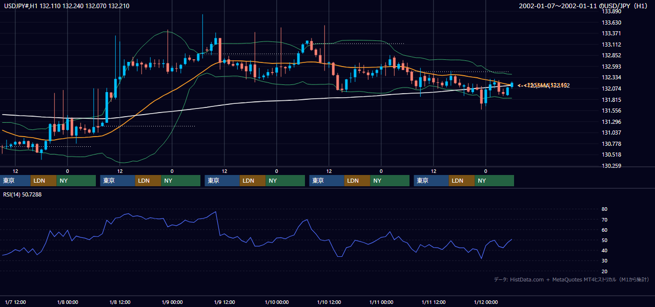The width and height of the screenshot is (655, 307).
Task: Click the 133.890 price axis label
Action: 611,11
